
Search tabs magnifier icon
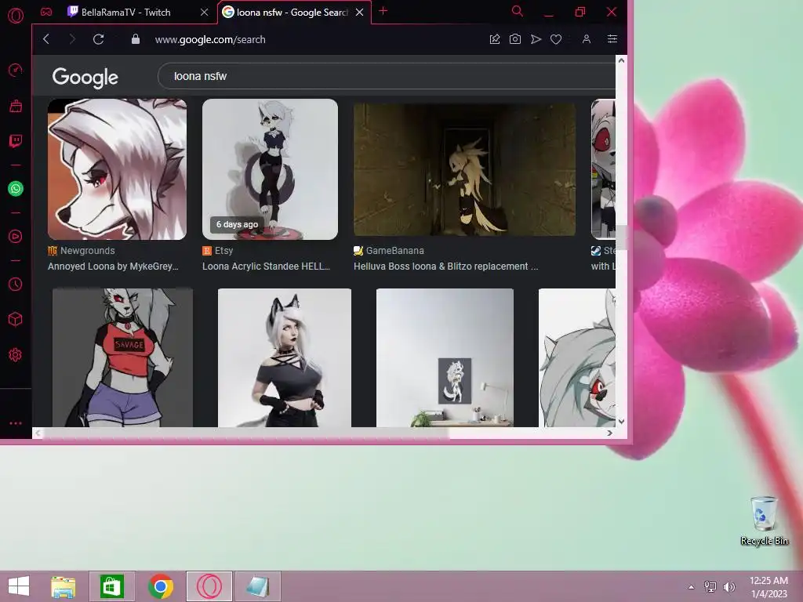coord(518,11)
